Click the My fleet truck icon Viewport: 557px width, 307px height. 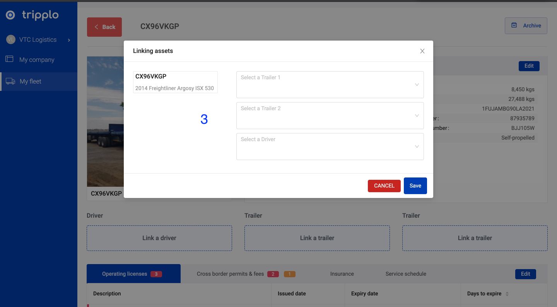[10, 81]
